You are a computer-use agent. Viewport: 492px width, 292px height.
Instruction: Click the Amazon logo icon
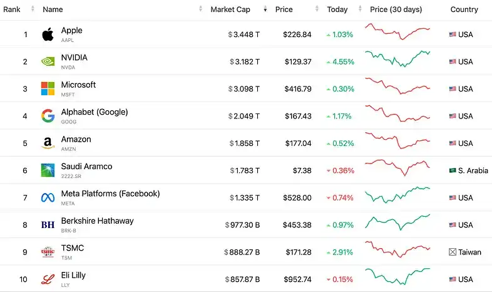(x=48, y=143)
